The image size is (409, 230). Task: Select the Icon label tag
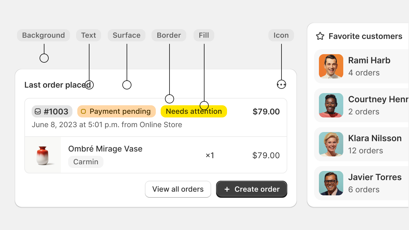[281, 35]
